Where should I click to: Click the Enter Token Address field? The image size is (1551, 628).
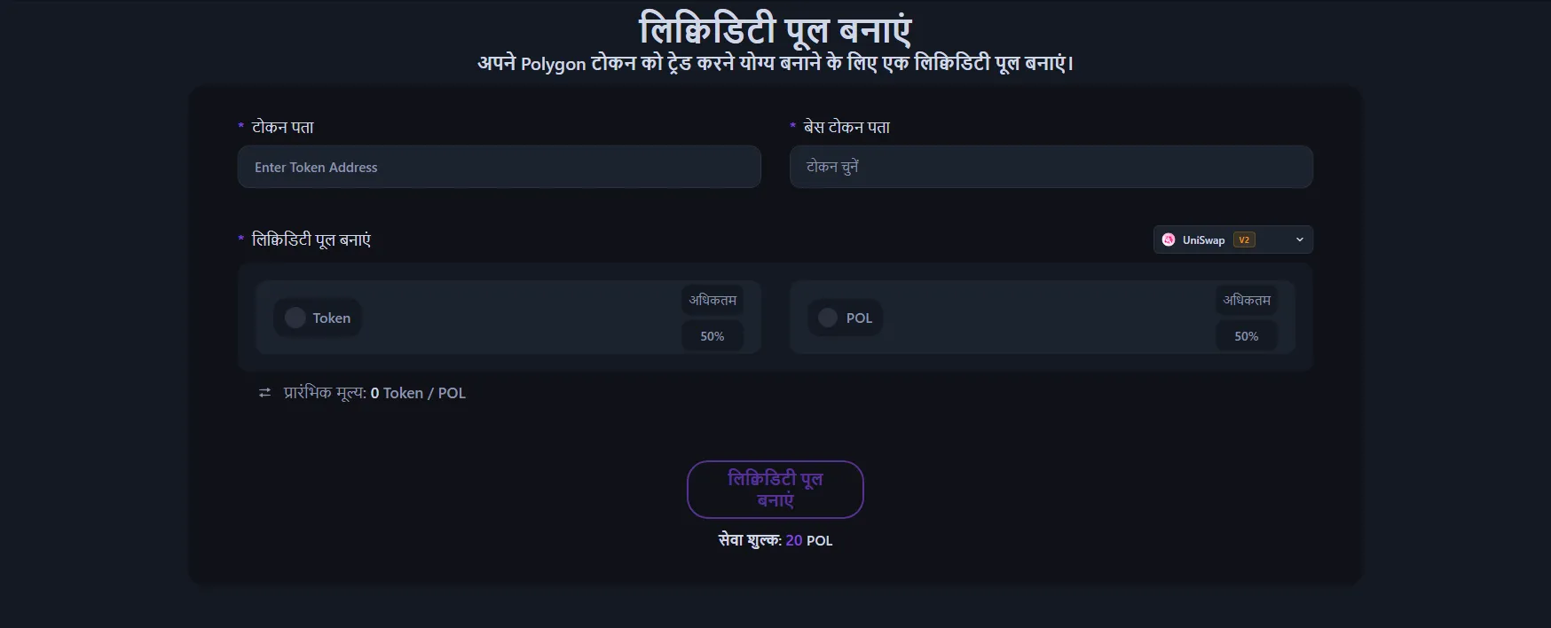point(499,167)
